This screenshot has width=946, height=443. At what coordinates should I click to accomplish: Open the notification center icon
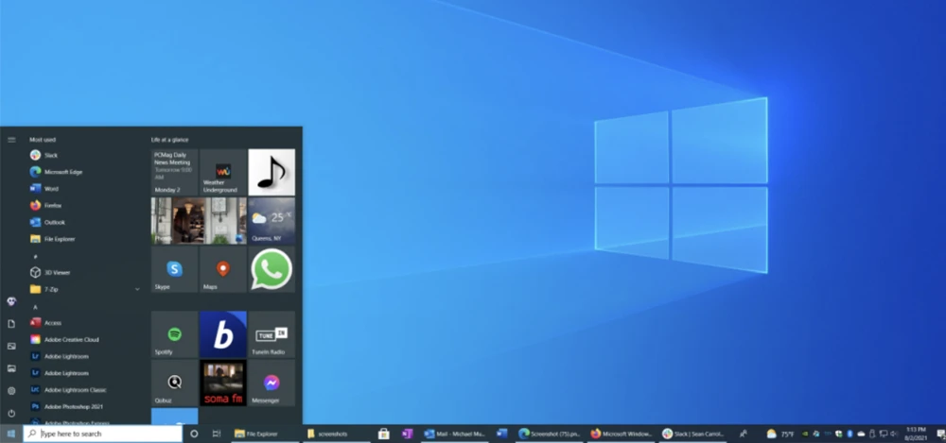(x=940, y=434)
